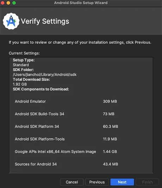Click the 1.44 GB system image size
Image resolution: width=162 pixels, height=188 pixels.
tap(110, 152)
